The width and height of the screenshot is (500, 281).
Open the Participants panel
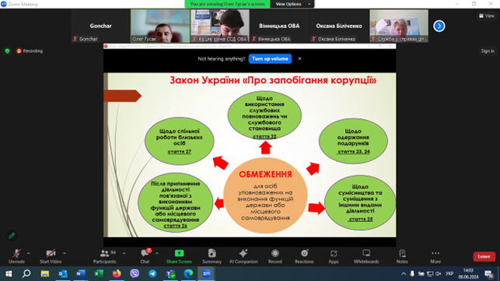(105, 256)
